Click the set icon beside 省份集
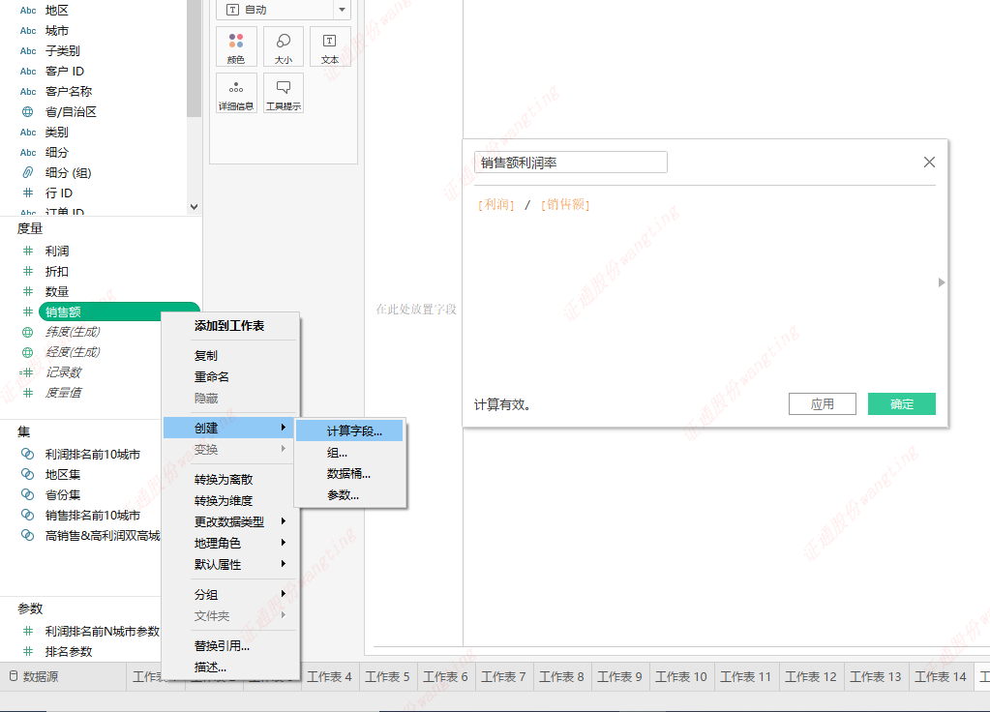The width and height of the screenshot is (990, 712). click(x=28, y=494)
